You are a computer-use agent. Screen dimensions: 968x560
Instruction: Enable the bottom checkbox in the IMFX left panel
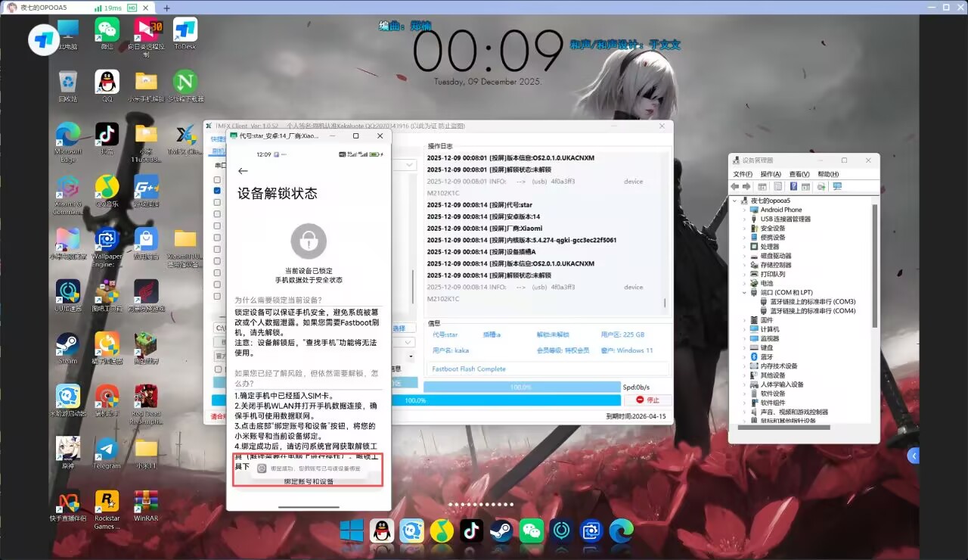tap(218, 369)
